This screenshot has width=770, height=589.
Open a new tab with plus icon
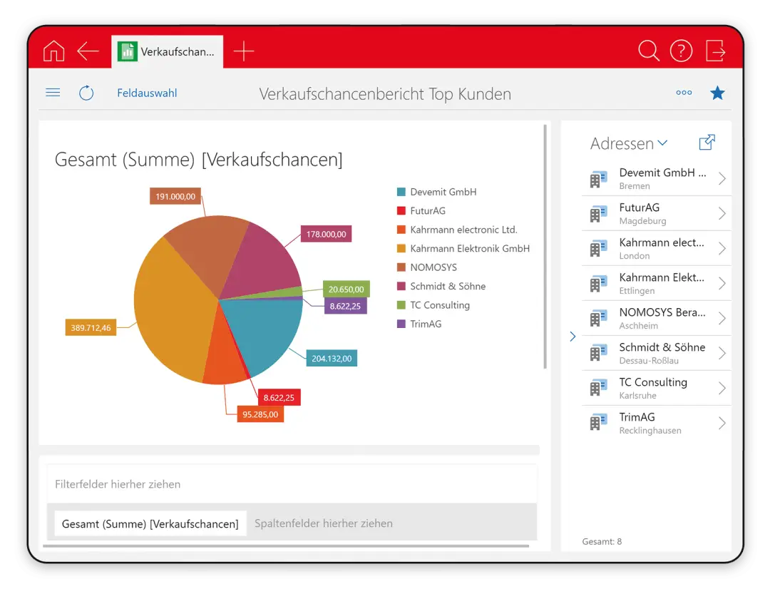[x=244, y=51]
